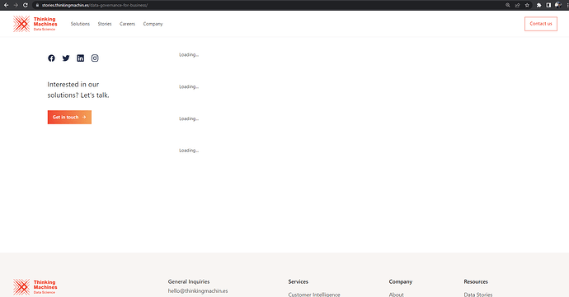
Task: Share this page via share icon
Action: pos(518,5)
